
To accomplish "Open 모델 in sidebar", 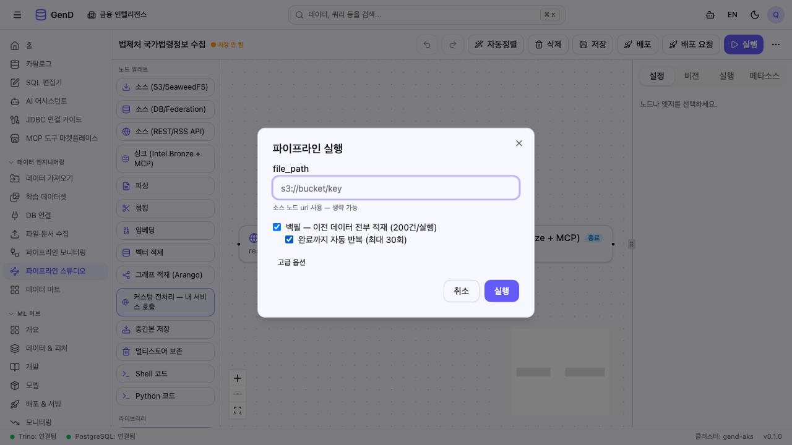I will click(x=56, y=385).
